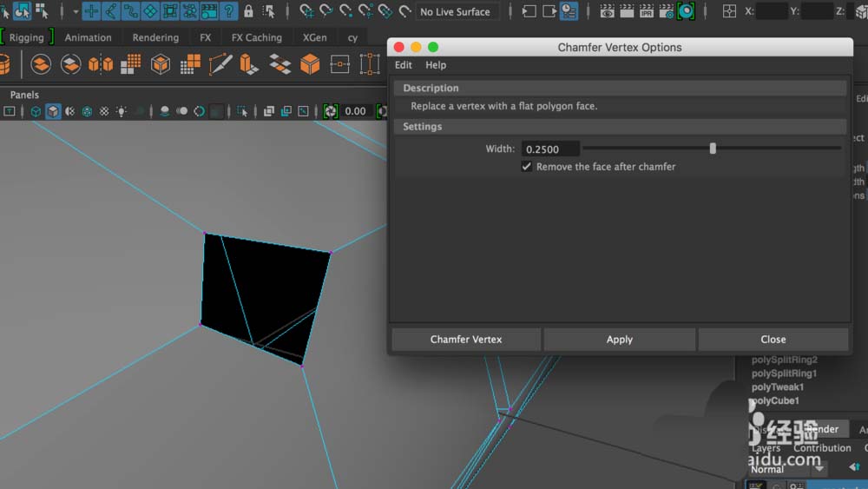The image size is (868, 489).
Task: Click the Hypershade sphere icon
Action: point(686,11)
